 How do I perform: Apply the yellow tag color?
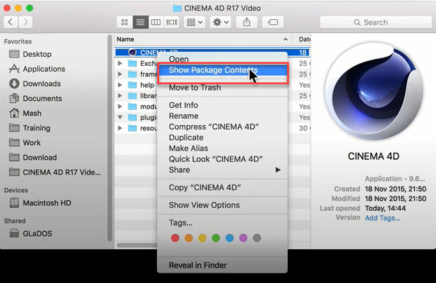pyautogui.click(x=203, y=238)
